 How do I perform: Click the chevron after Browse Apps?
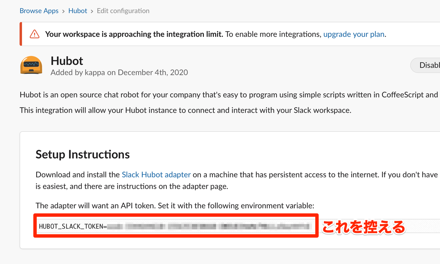(63, 11)
